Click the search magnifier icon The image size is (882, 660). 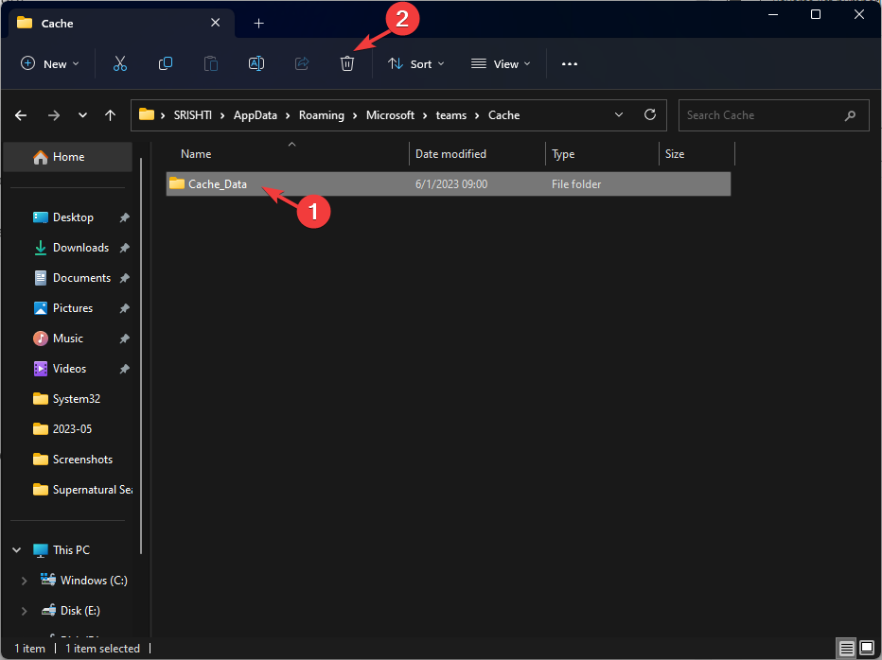[x=850, y=115]
